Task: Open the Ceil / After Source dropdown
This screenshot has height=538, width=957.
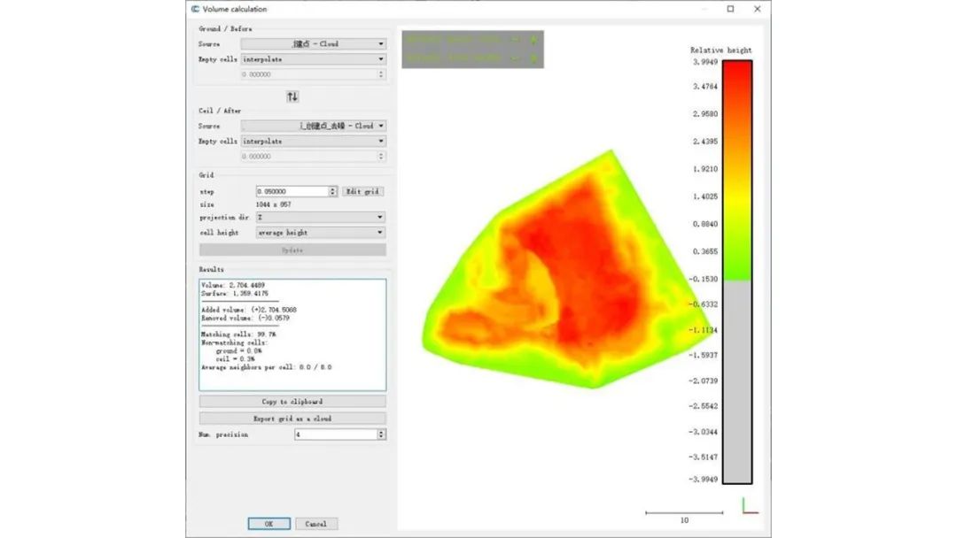Action: coord(314,126)
